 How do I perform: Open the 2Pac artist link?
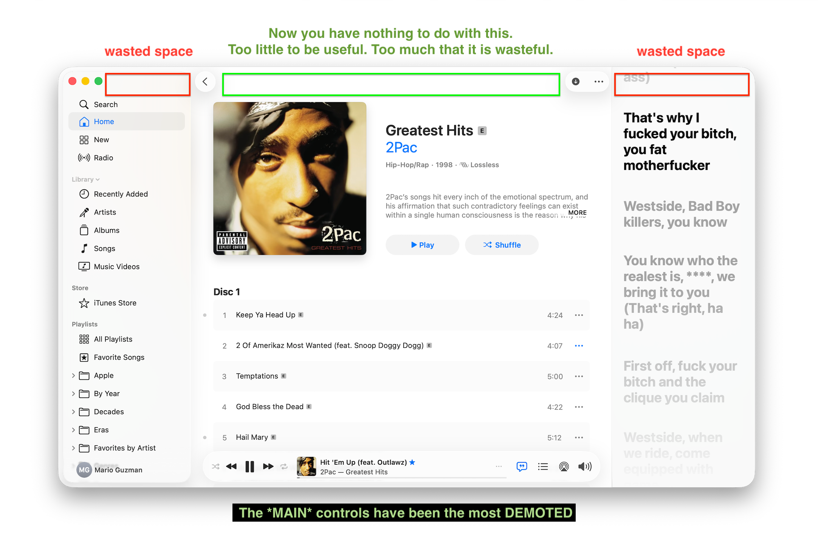[x=401, y=148]
